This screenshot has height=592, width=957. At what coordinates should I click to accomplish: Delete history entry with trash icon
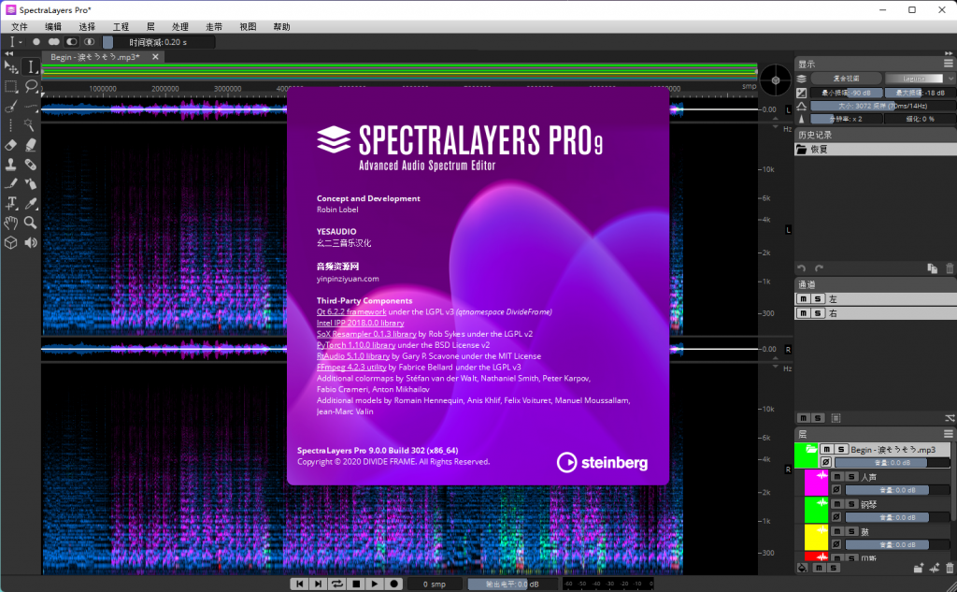949,268
